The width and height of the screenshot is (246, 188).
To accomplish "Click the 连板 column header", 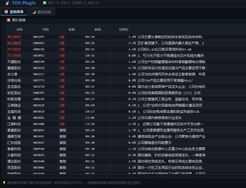I will point(72,30).
